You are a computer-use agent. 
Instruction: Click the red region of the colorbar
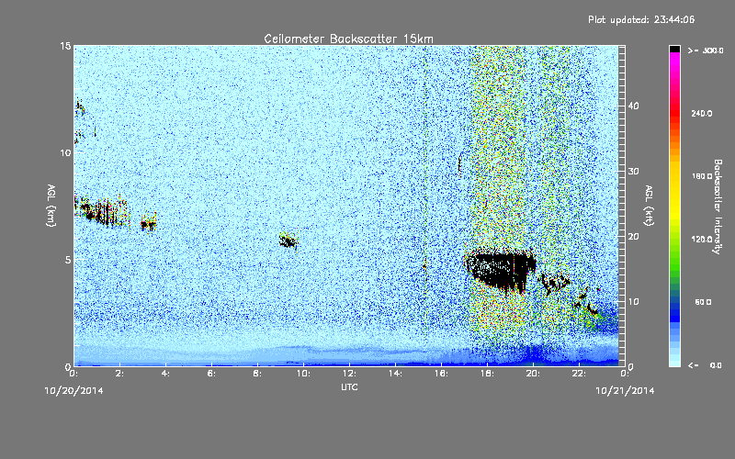point(674,115)
